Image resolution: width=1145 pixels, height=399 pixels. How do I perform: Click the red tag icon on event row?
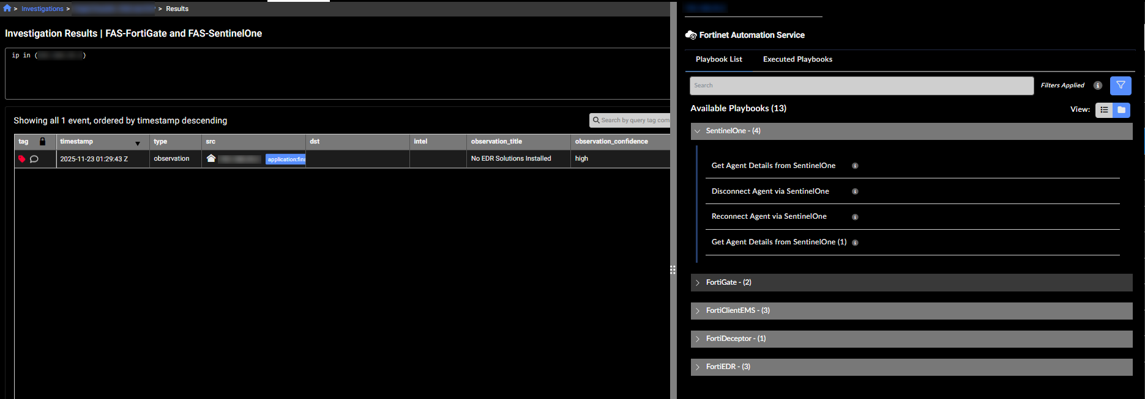tap(22, 159)
